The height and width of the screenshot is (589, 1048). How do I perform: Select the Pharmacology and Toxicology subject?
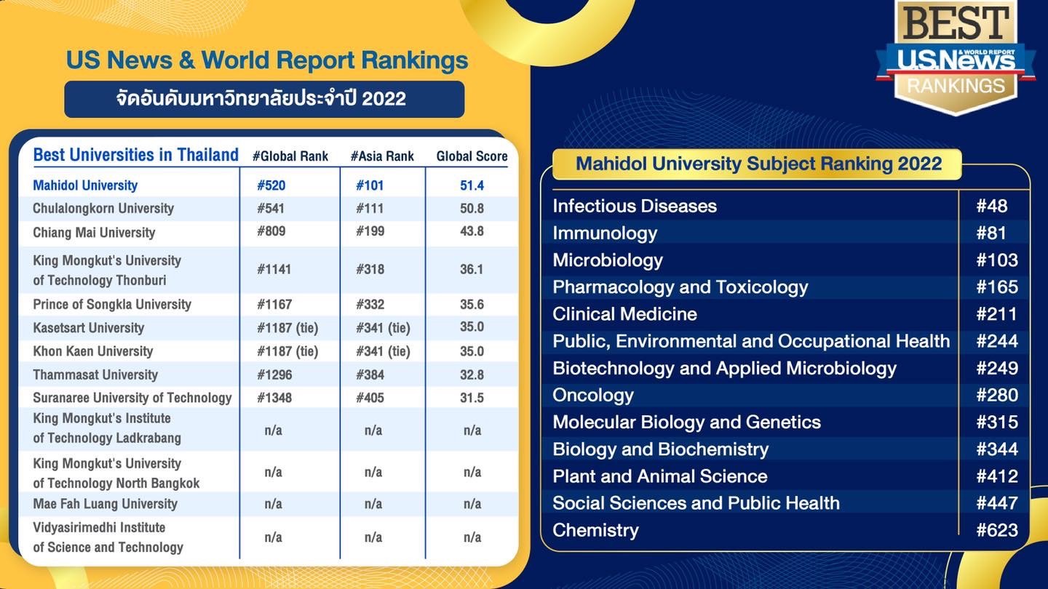tap(680, 287)
